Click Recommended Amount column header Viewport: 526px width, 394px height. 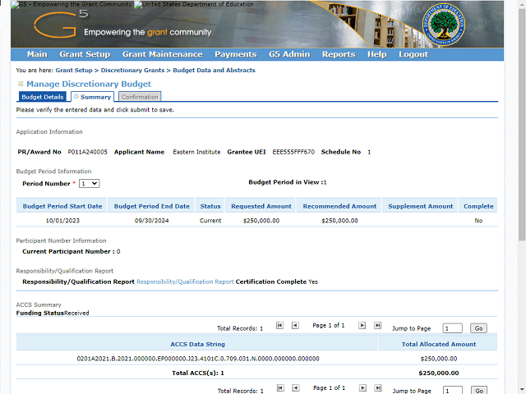coord(339,206)
